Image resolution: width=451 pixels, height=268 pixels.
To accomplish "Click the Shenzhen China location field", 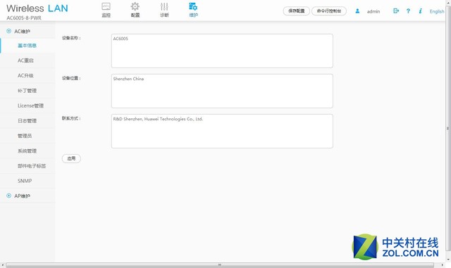I will (222, 91).
